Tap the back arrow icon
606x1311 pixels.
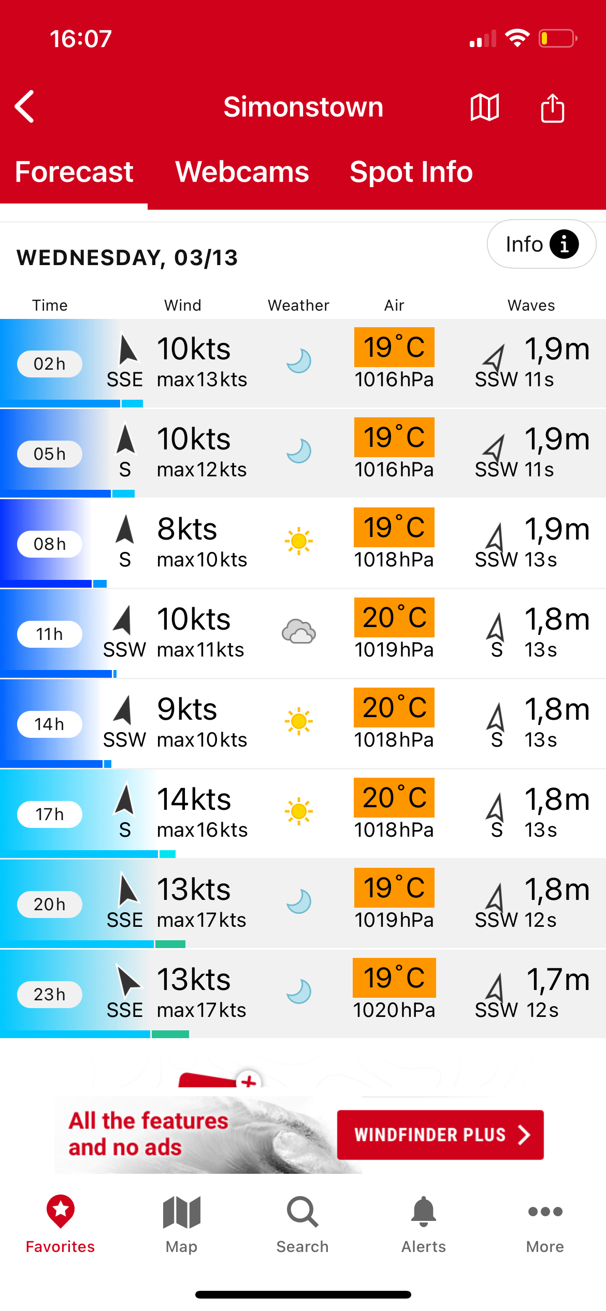tap(25, 107)
